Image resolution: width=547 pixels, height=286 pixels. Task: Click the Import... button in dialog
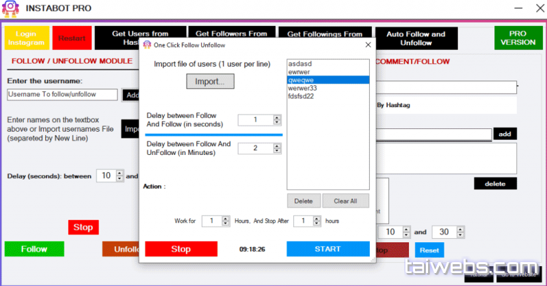(211, 81)
